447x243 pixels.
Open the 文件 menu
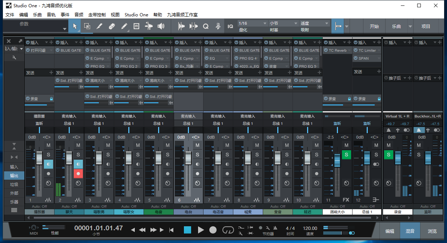[10, 15]
